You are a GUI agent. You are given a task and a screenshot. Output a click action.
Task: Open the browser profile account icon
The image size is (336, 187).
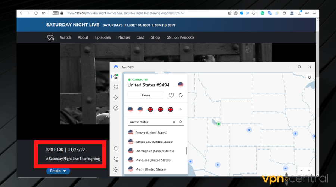pos(292,13)
